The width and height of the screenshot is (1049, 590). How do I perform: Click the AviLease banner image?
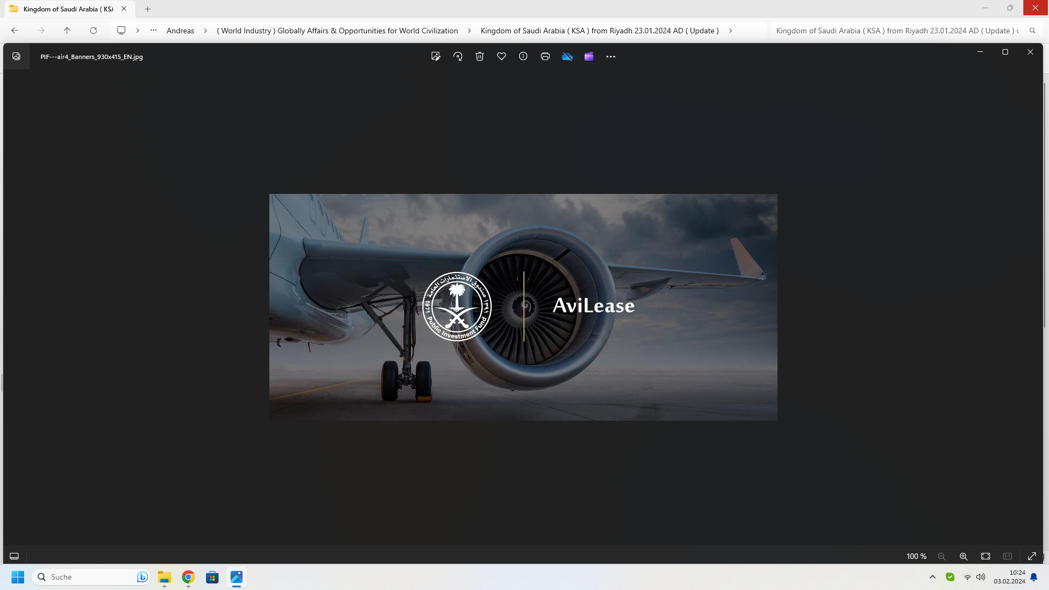(x=523, y=307)
